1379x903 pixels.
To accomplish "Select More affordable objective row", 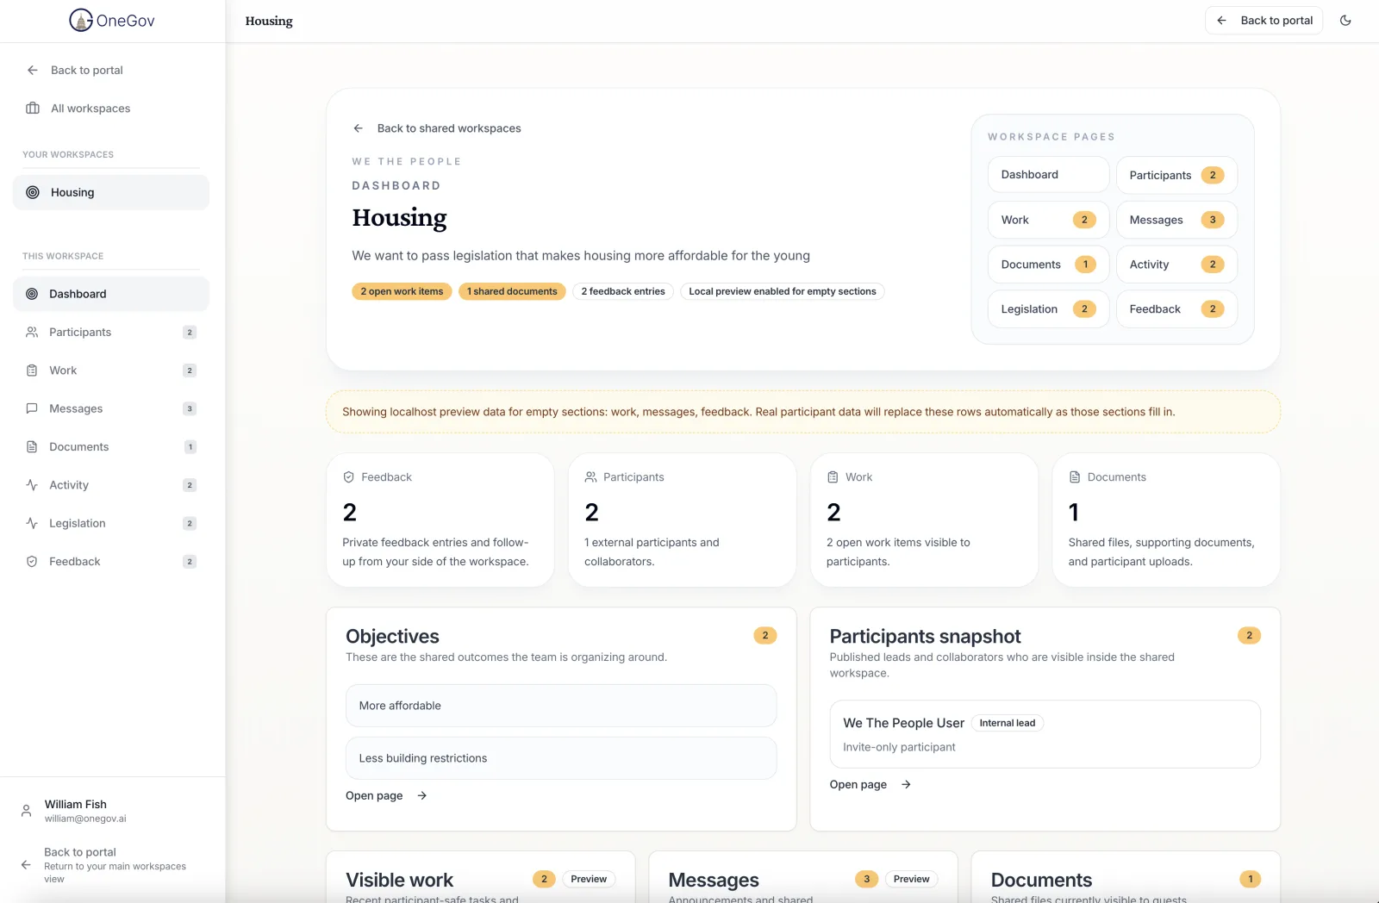I will tap(561, 706).
